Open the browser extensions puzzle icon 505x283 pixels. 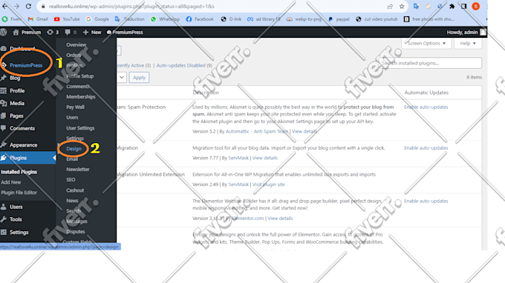click(x=452, y=7)
